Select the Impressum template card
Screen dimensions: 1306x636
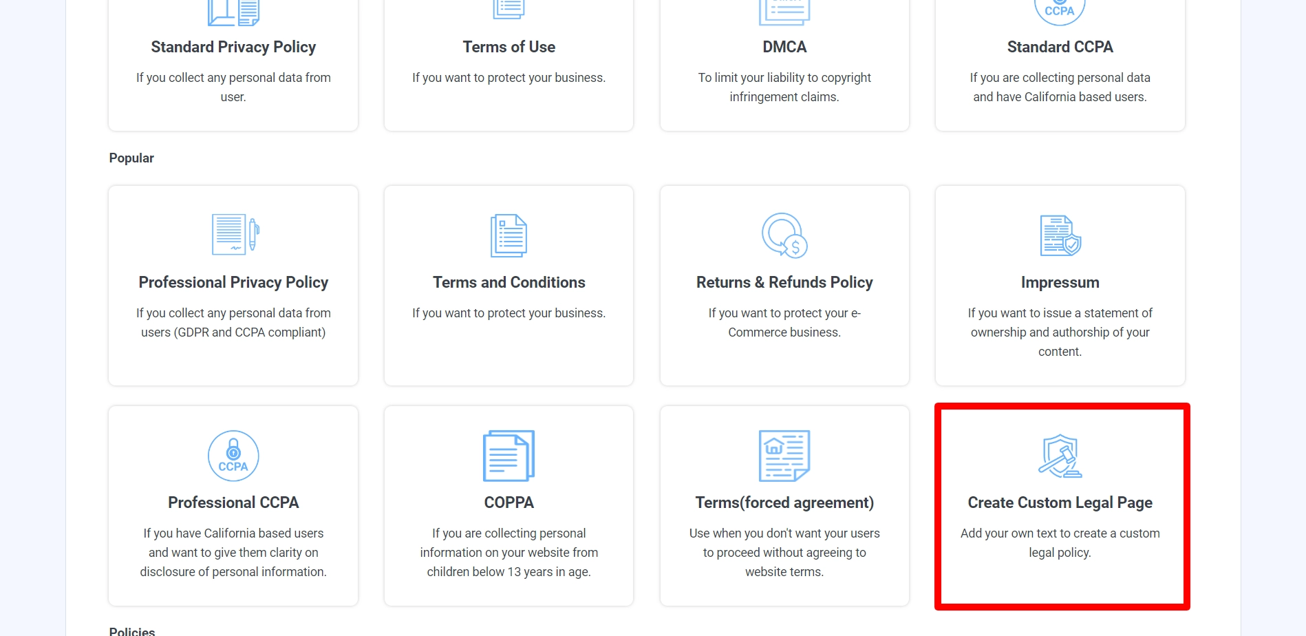coord(1060,286)
